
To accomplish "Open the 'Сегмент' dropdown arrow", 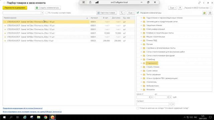I will (170, 104).
